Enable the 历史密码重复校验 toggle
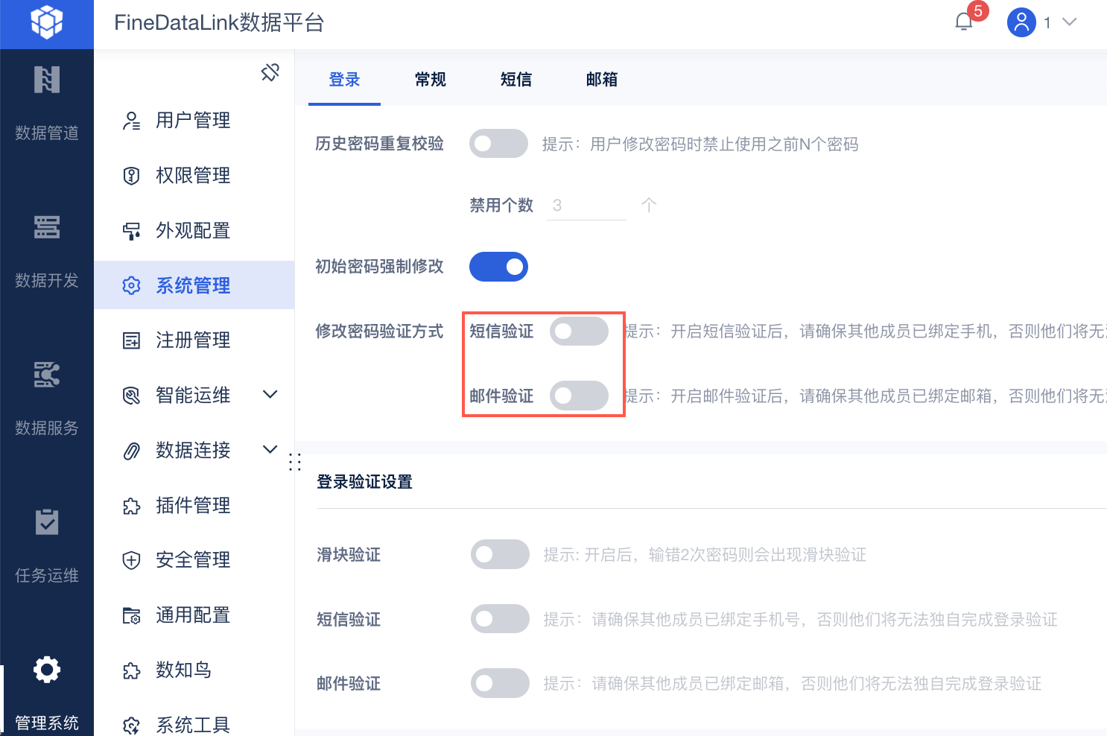The image size is (1107, 736). point(498,144)
